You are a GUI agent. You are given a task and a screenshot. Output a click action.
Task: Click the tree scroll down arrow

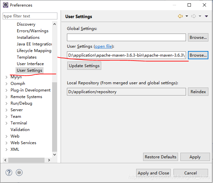(55, 155)
